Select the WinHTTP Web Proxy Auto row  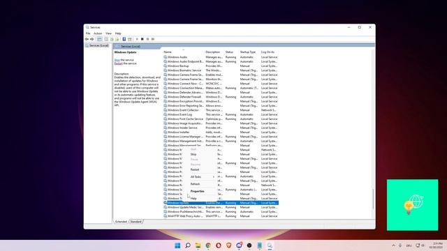[221, 216]
